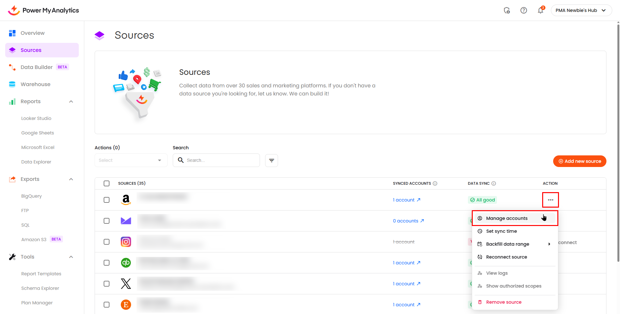
Task: Choose Set sync time from menu
Action: [x=501, y=231]
